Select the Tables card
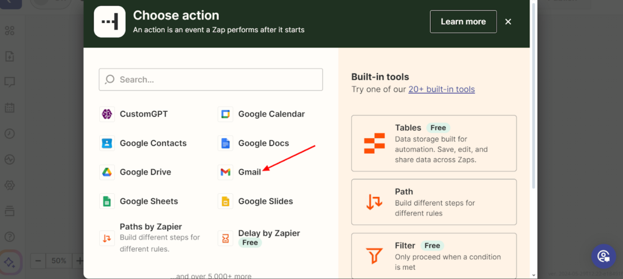 click(434, 143)
